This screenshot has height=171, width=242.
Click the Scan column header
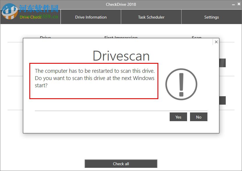[x=196, y=38]
